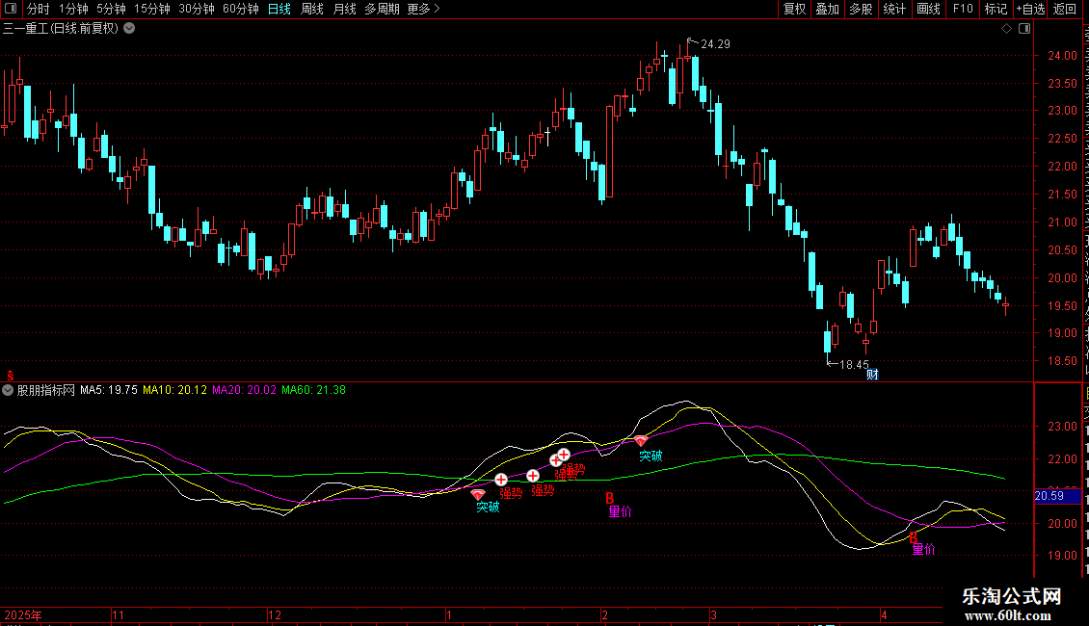Toggle the right side panel icon
This screenshot has height=626, width=1089.
1023,29
